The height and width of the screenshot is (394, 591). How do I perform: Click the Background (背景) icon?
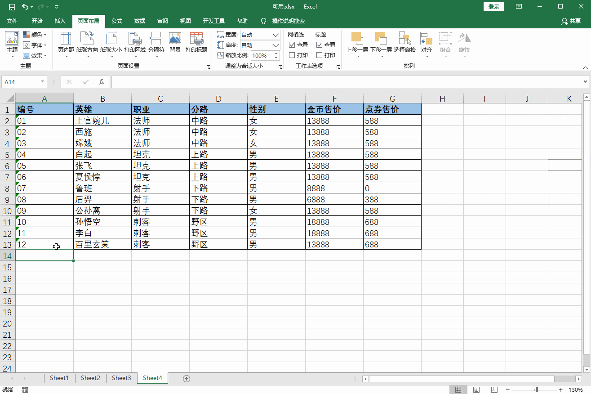point(175,42)
